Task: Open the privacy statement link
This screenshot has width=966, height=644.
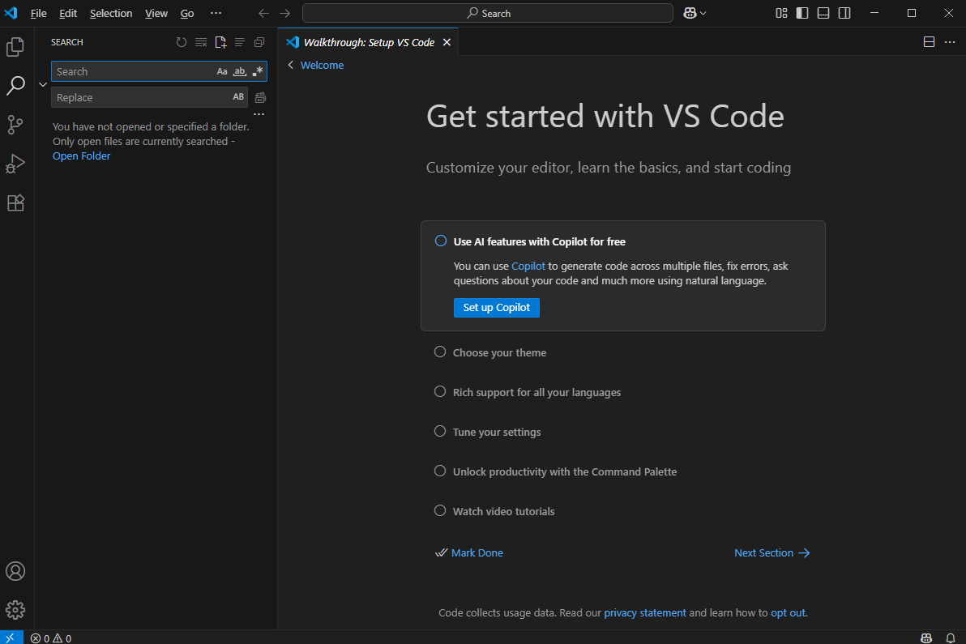Action: [x=645, y=612]
